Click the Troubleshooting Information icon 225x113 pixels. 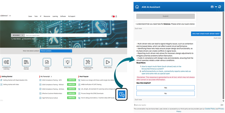[x=88, y=62]
